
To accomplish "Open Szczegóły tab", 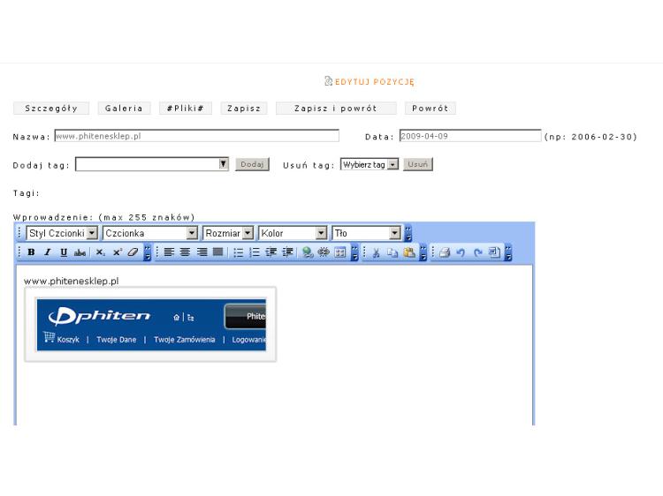I will tap(51, 108).
